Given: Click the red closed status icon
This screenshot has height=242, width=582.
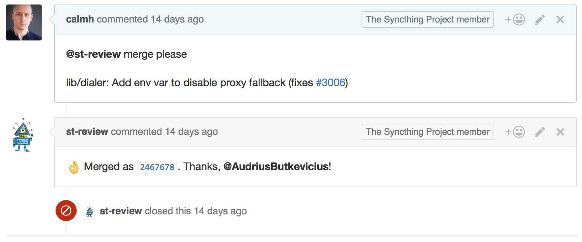Looking at the screenshot, I should [66, 211].
